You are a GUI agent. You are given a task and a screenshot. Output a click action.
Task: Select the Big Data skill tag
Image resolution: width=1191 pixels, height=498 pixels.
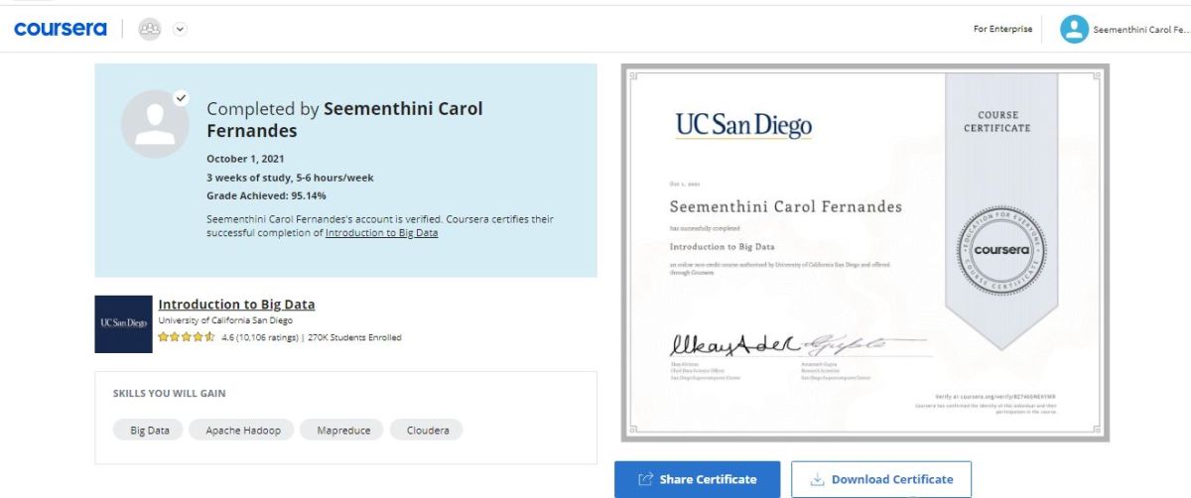tap(149, 431)
